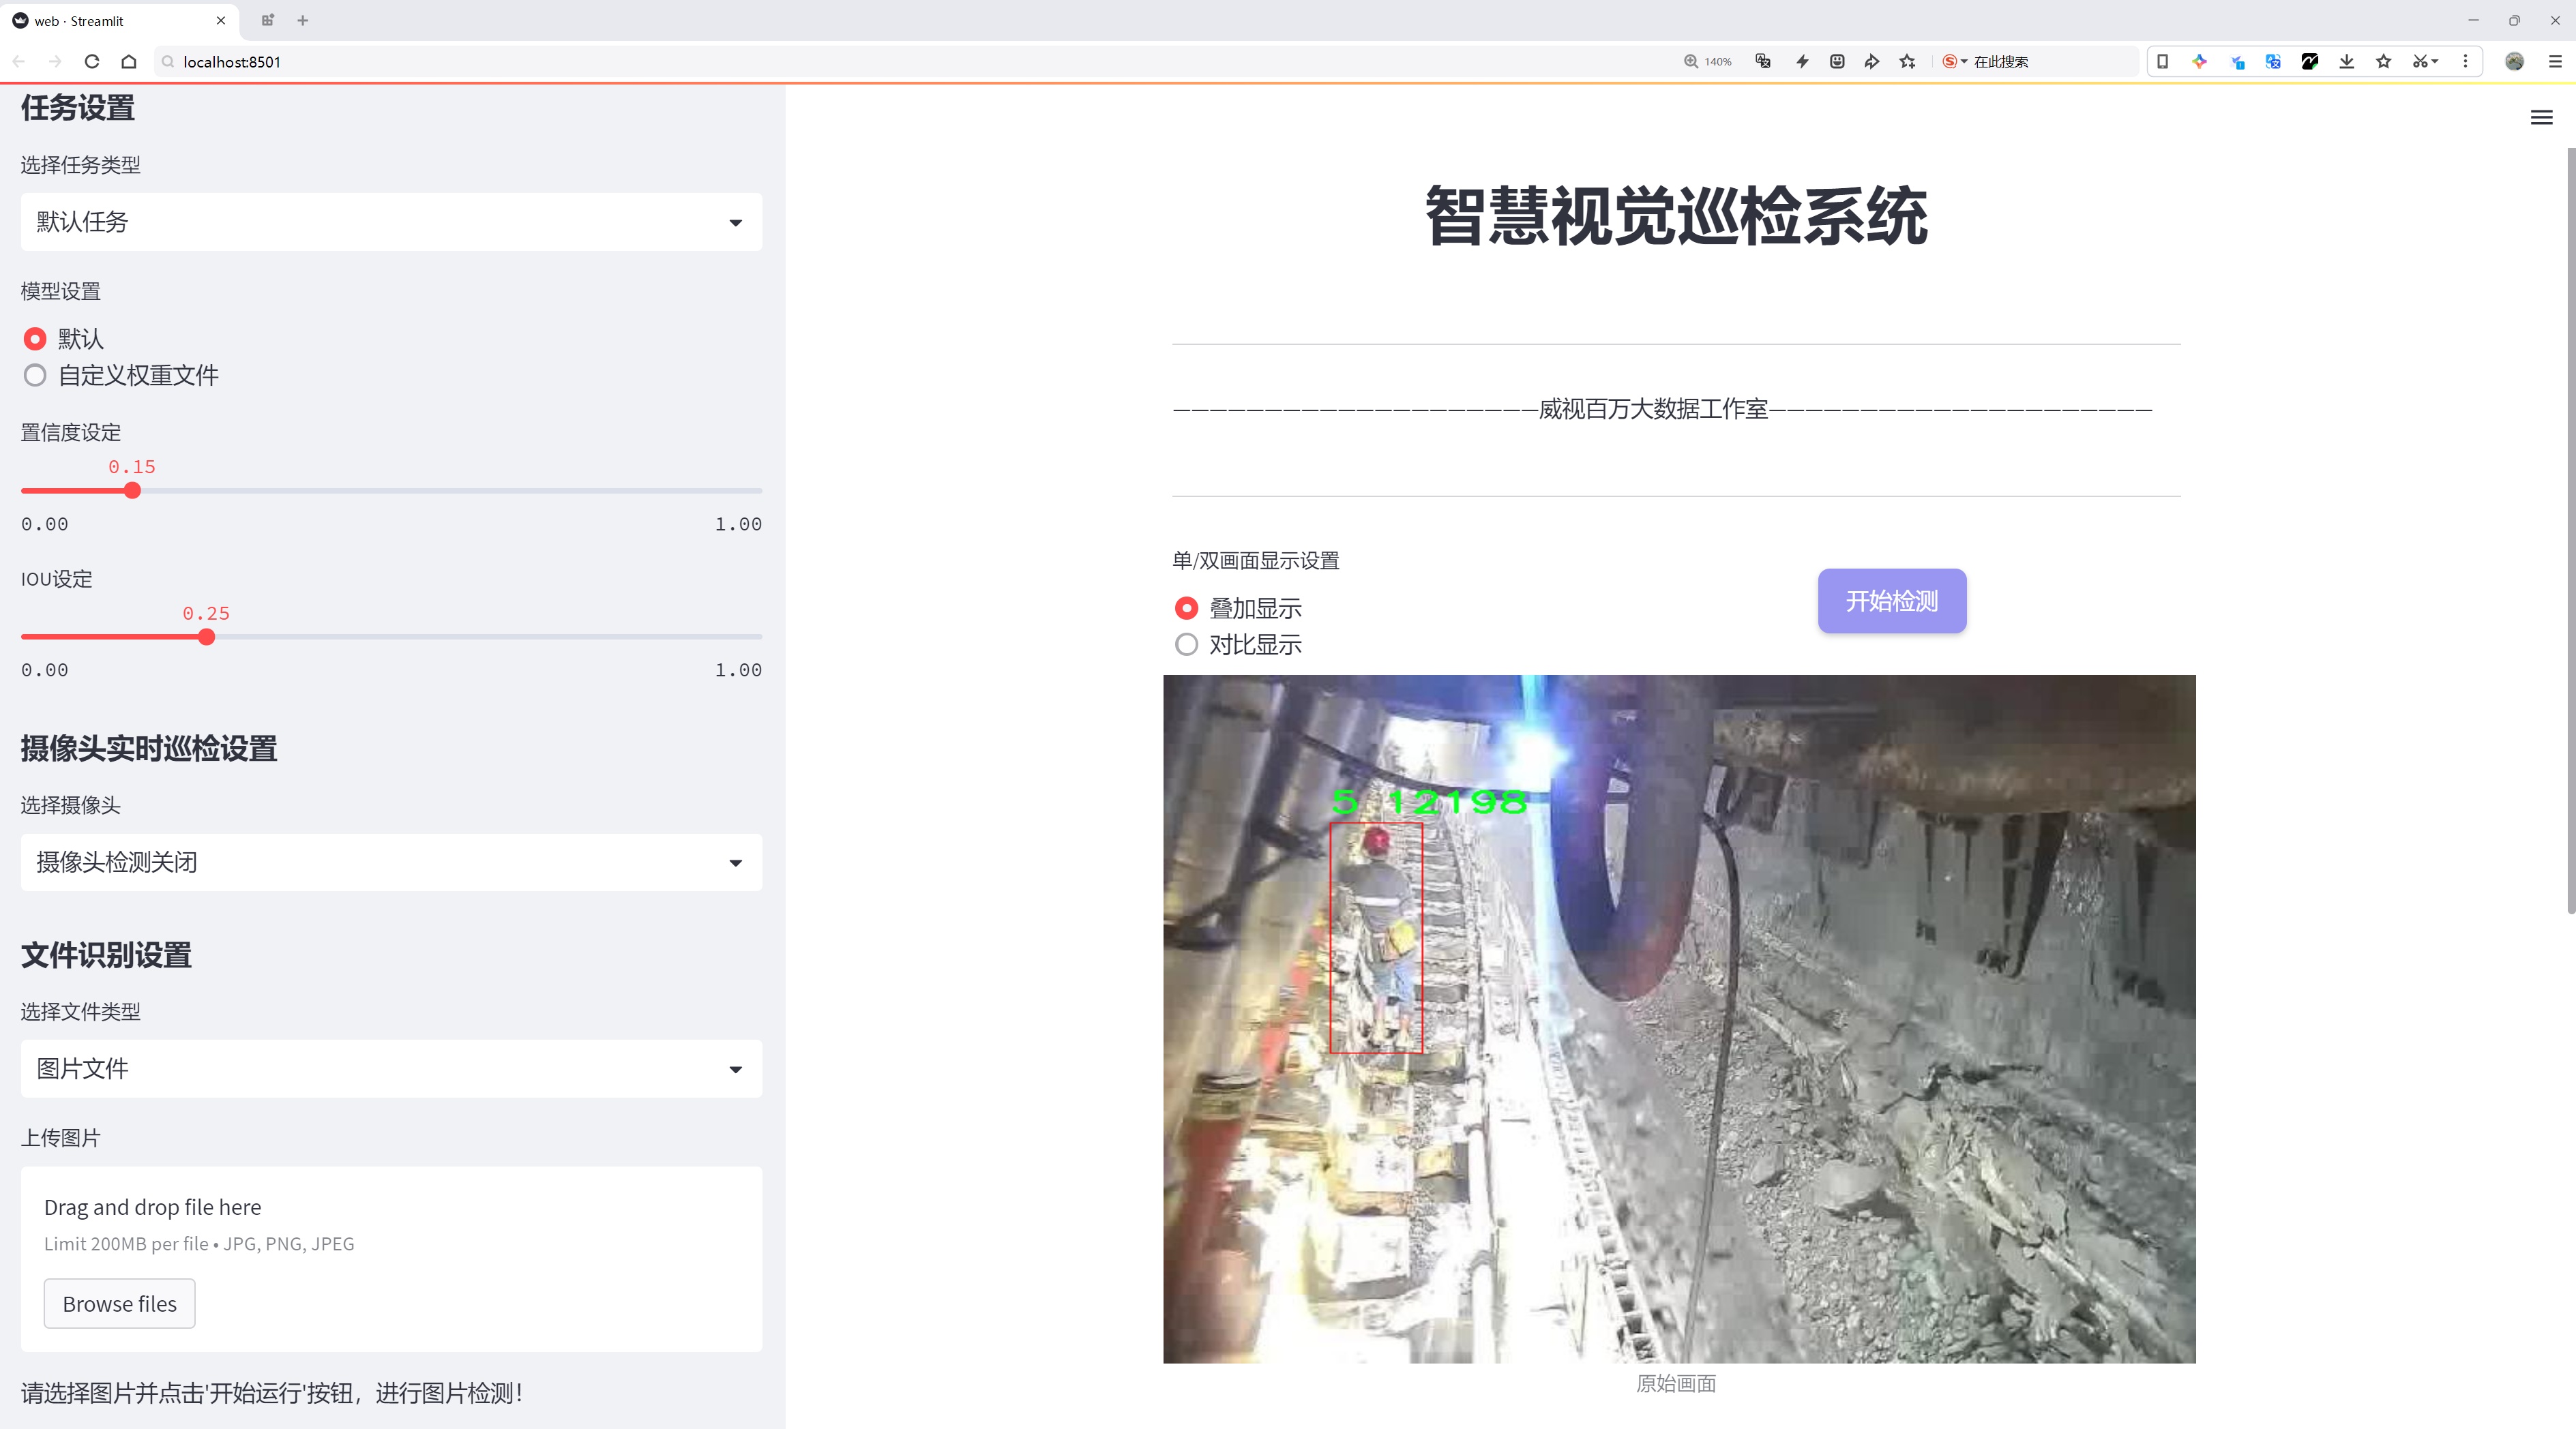Click the 置信度设定 label
Screen dimensions: 2576x1429
click(71, 433)
